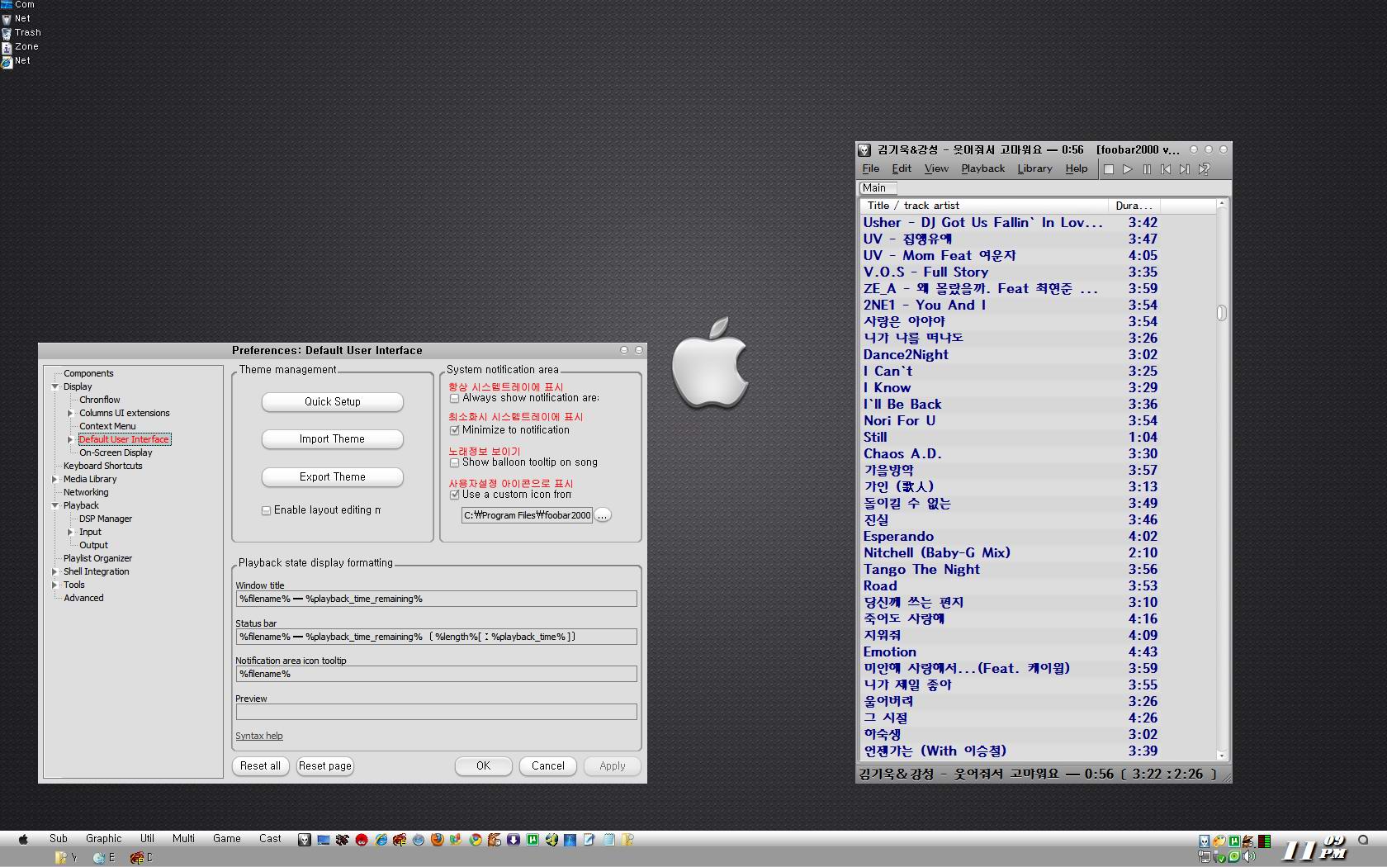Image resolution: width=1387 pixels, height=867 pixels.
Task: Open the Edit menu in foobar2000
Action: (902, 168)
